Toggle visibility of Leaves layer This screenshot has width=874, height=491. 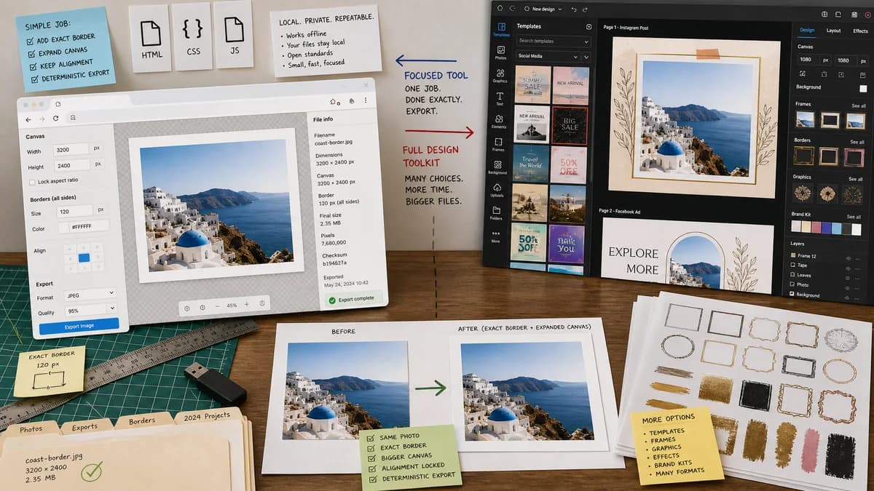[848, 277]
